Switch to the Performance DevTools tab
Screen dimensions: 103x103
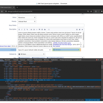point(38,60)
